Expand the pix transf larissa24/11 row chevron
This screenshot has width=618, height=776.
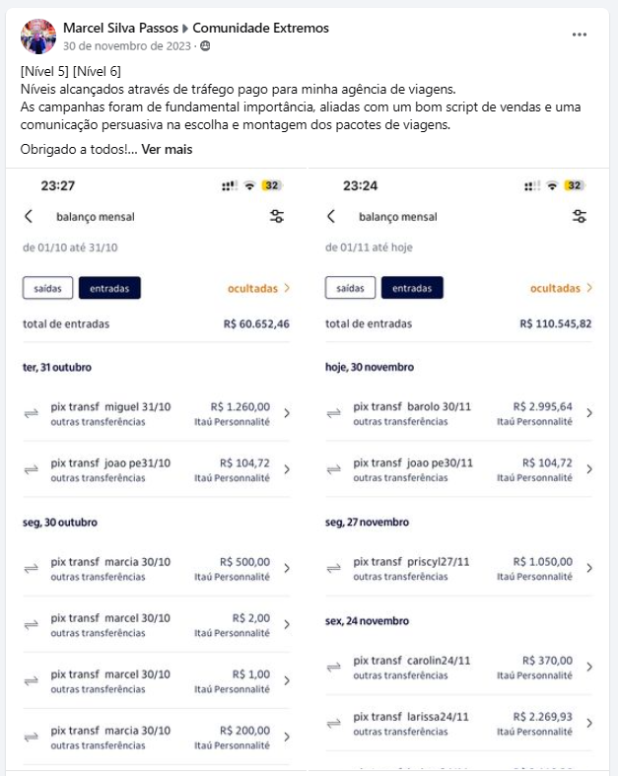coord(589,723)
